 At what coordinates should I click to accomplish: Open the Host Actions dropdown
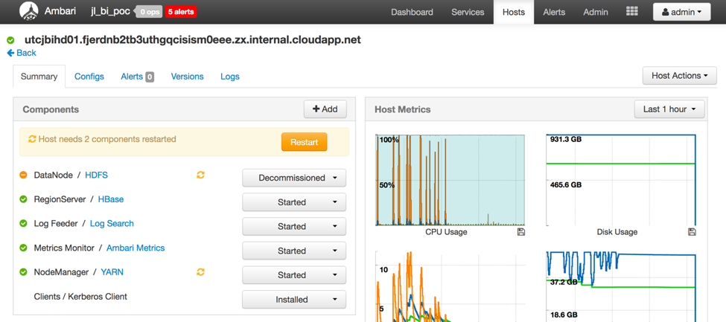click(x=679, y=76)
